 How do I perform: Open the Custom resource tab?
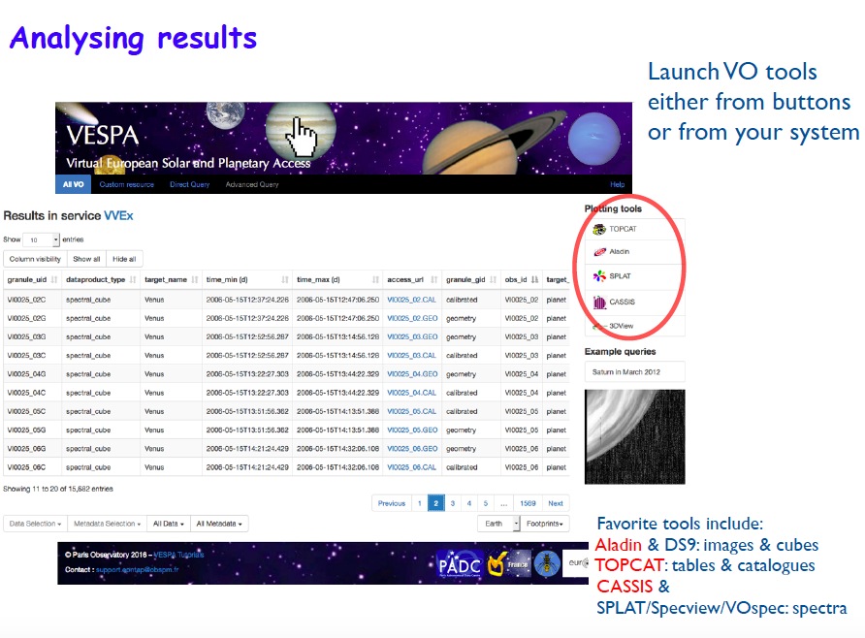tap(126, 185)
